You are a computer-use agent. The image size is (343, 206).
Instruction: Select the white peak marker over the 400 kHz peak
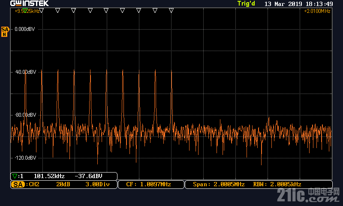click(73, 10)
